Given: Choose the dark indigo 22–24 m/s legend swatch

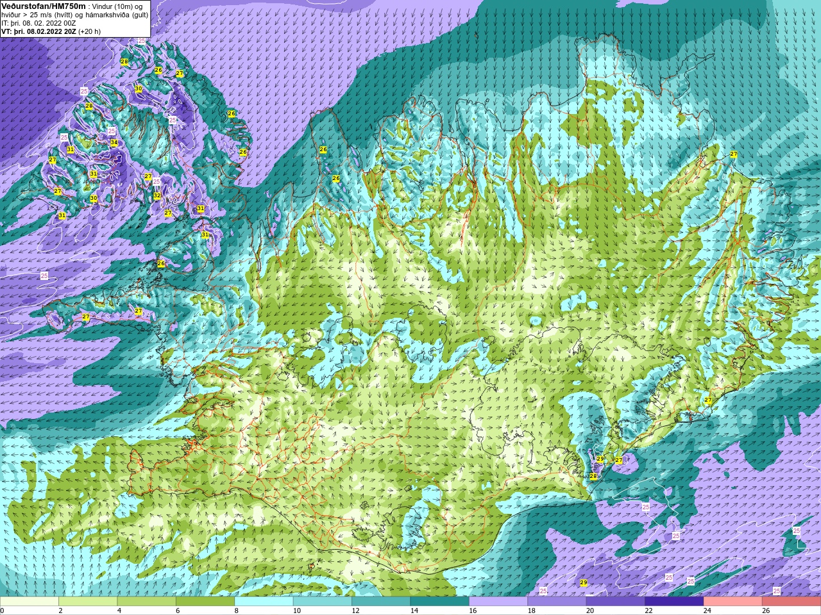Looking at the screenshot, I should click(x=674, y=602).
